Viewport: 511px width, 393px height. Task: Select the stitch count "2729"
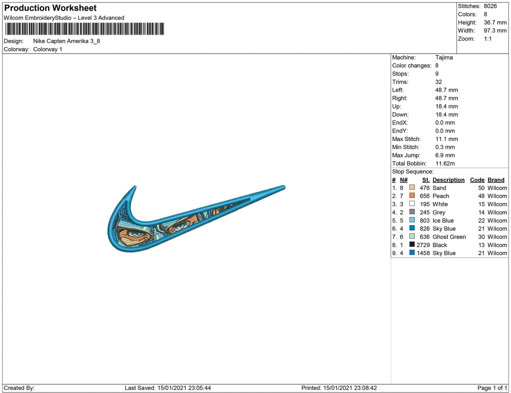pyautogui.click(x=423, y=245)
